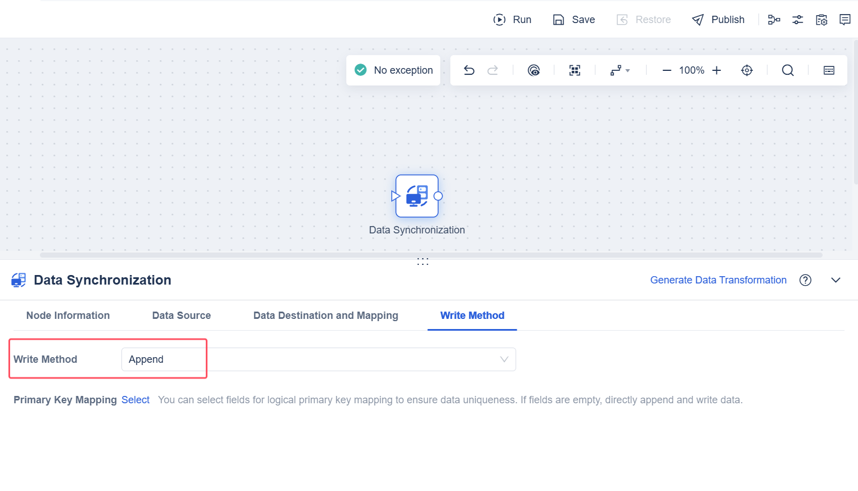
Task: Open the connection line style dropdown
Action: 620,70
